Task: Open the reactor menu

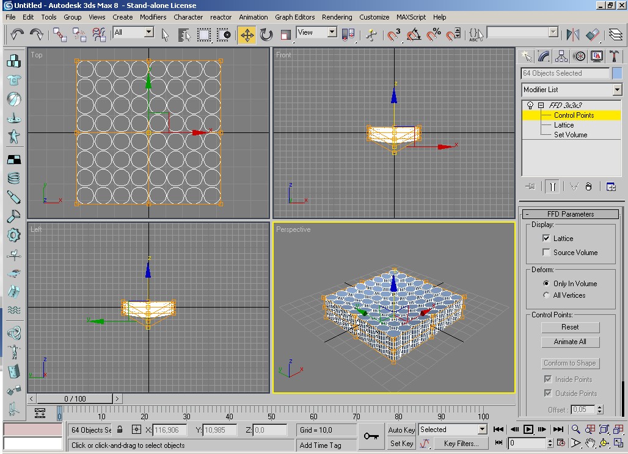Action: pos(221,17)
